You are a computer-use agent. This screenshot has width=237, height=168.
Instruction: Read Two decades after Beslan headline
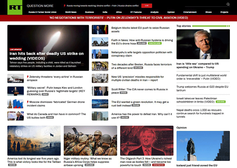142,66
